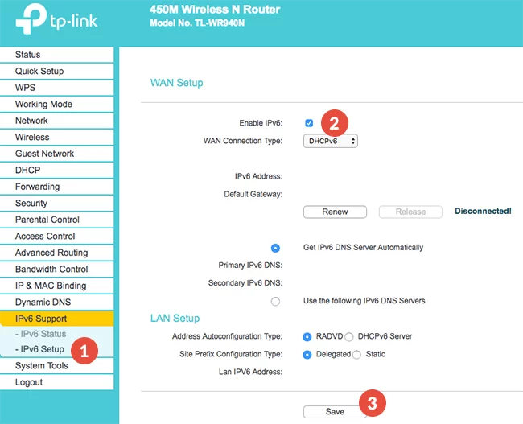Click Model No. TL-WR940N text
The image size is (523, 424).
coord(197,23)
